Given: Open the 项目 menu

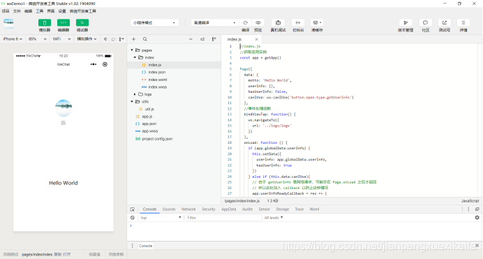Looking at the screenshot, I should 6,11.
